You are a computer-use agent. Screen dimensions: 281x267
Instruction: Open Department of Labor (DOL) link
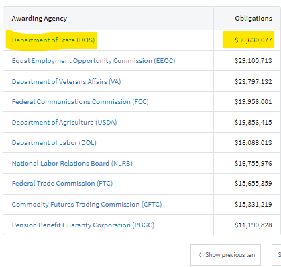coord(54,143)
